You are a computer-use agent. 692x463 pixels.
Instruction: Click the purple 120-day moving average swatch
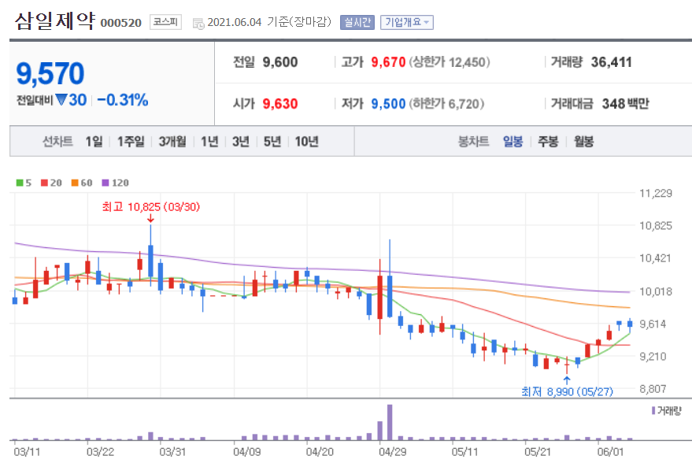click(x=105, y=183)
